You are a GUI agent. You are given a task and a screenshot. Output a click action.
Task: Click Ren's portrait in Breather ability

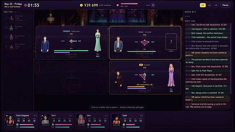(x=11, y=28)
